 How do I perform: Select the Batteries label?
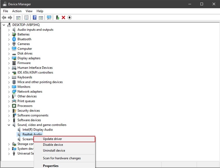click(x=24, y=34)
